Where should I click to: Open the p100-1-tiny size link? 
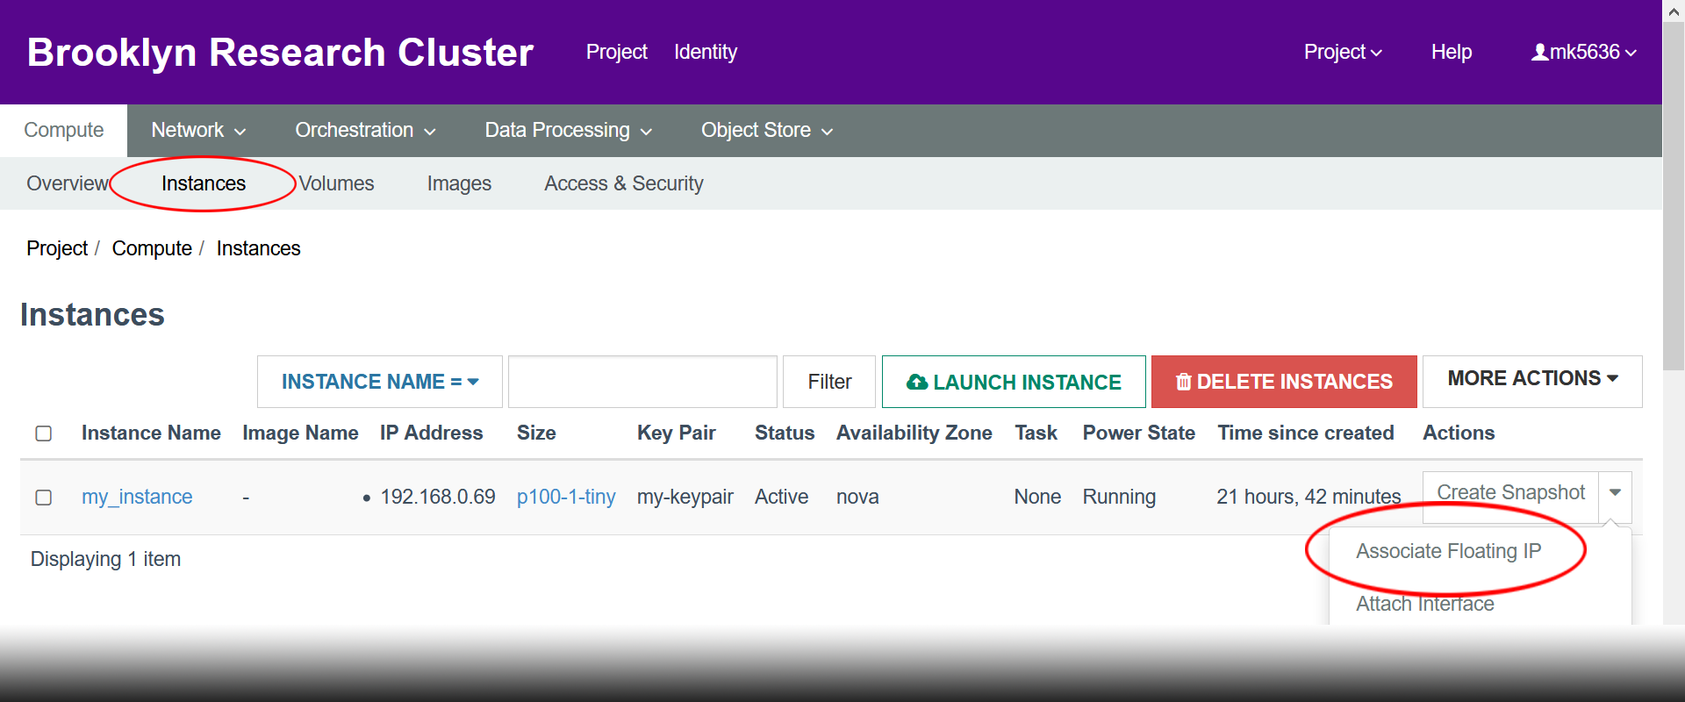[x=566, y=497]
